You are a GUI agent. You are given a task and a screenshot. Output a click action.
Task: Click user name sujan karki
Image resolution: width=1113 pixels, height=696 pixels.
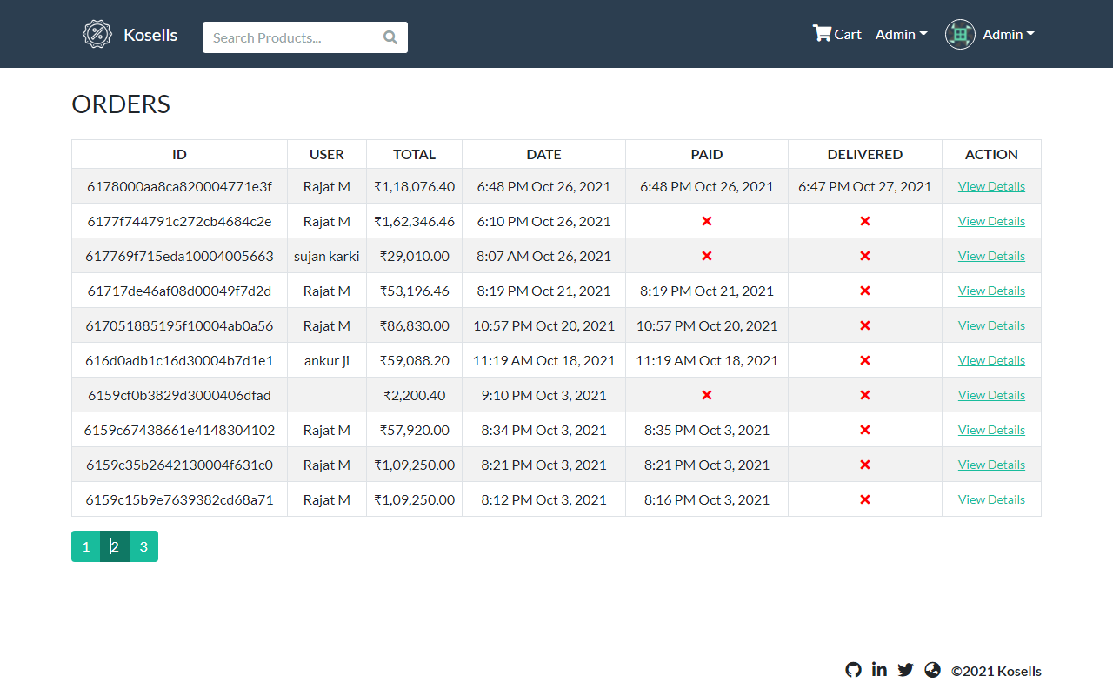coord(327,256)
